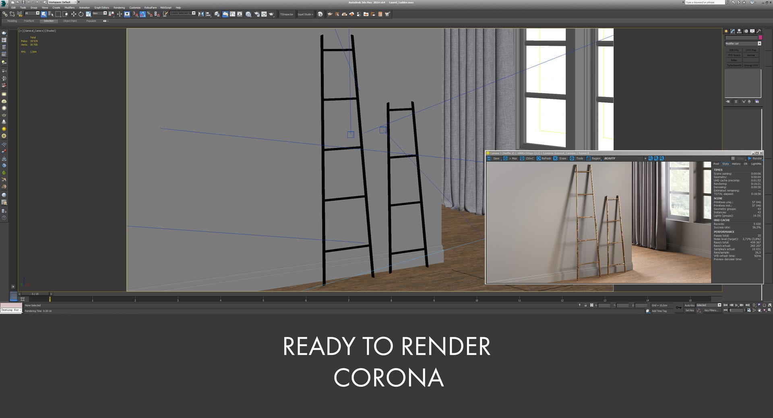Go to the start of the animation
This screenshot has width=773, height=418.
click(x=725, y=305)
